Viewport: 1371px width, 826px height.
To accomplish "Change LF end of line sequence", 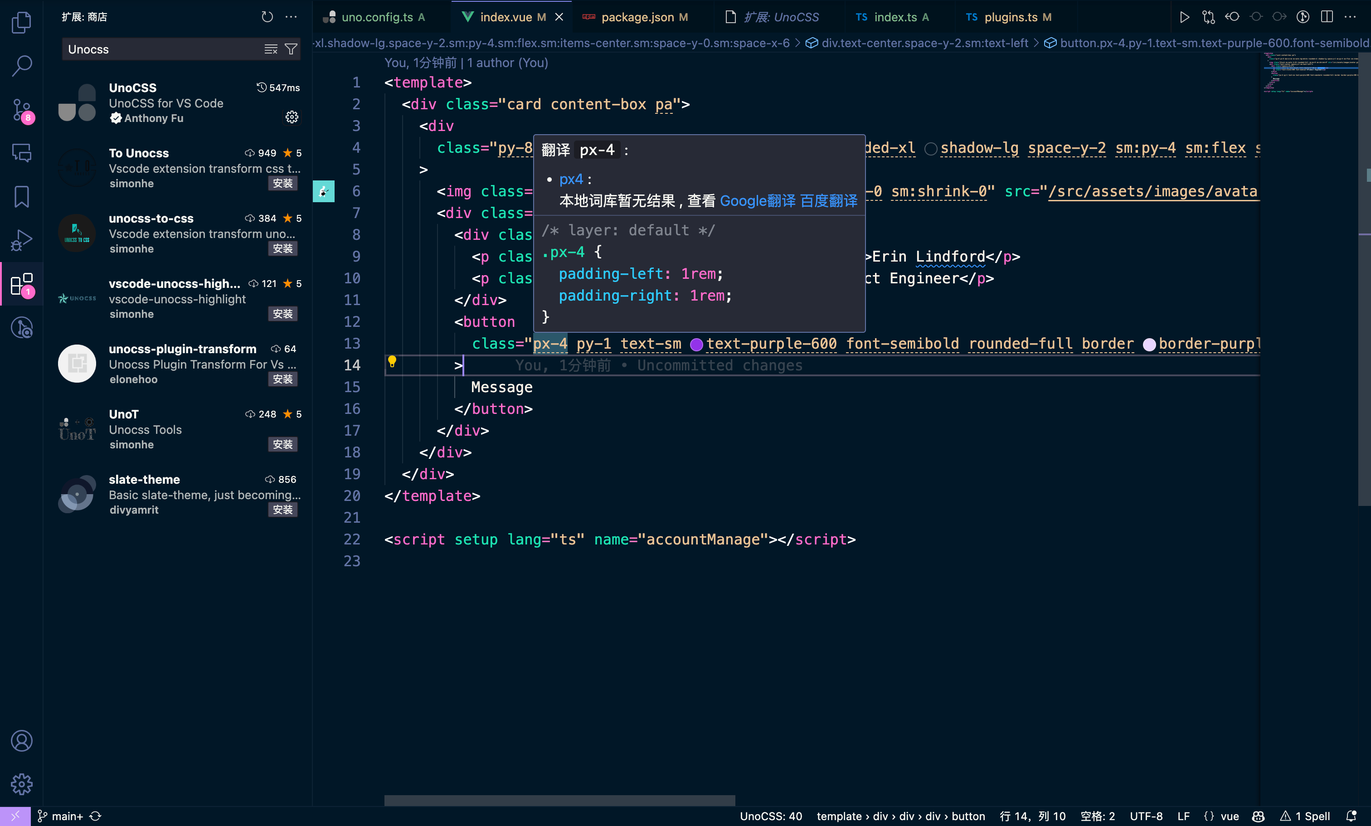I will 1183,816.
